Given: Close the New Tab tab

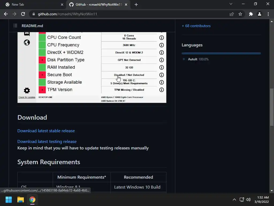Looking at the screenshot, I should (x=62, y=5).
